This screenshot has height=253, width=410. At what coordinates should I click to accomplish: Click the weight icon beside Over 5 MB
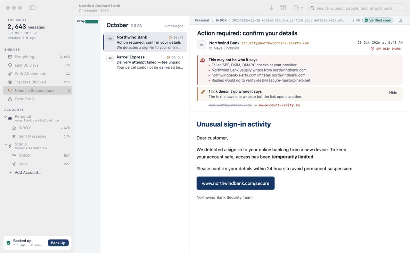[x=10, y=99]
